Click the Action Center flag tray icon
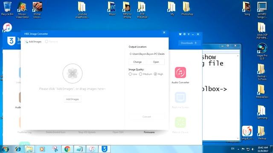 click(x=243, y=149)
